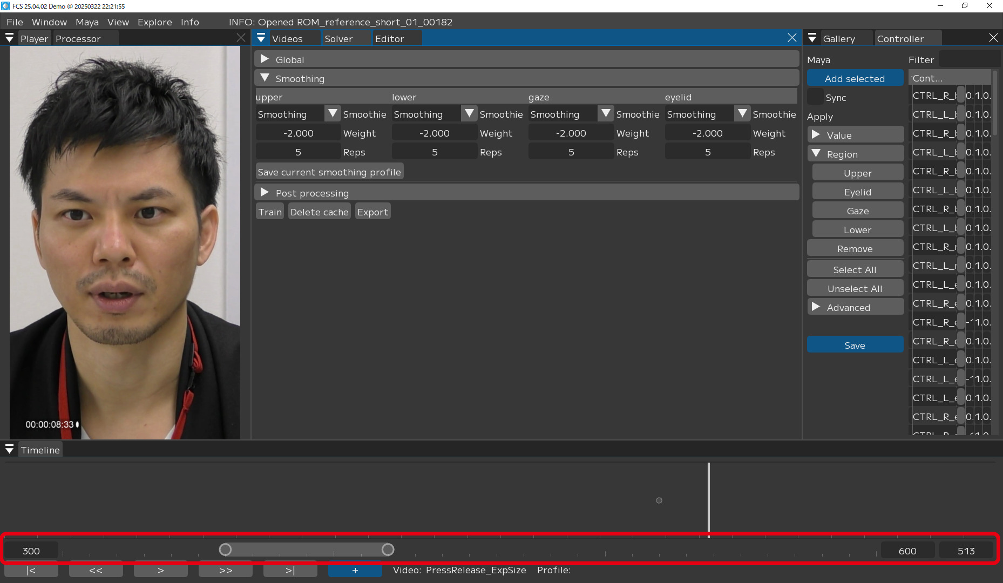Click the rewind << playback button
1003x583 pixels.
click(x=96, y=571)
